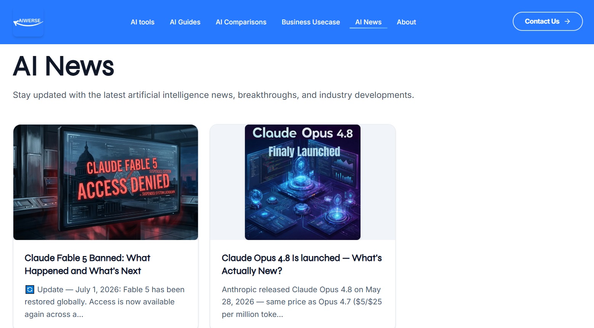Open the AI tools menu item
Image resolution: width=594 pixels, height=328 pixels.
[x=142, y=22]
